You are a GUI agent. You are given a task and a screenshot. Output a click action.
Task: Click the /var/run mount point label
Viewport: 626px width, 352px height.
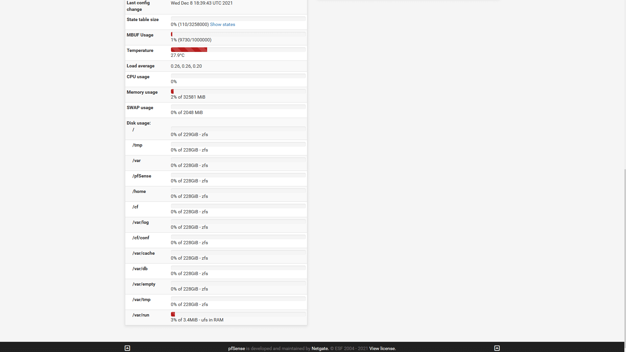point(141,315)
